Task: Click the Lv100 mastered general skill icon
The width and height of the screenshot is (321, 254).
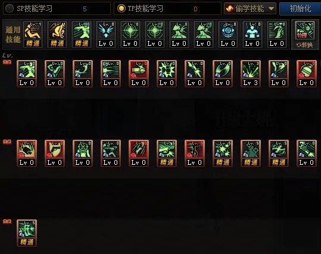Action: (82, 35)
